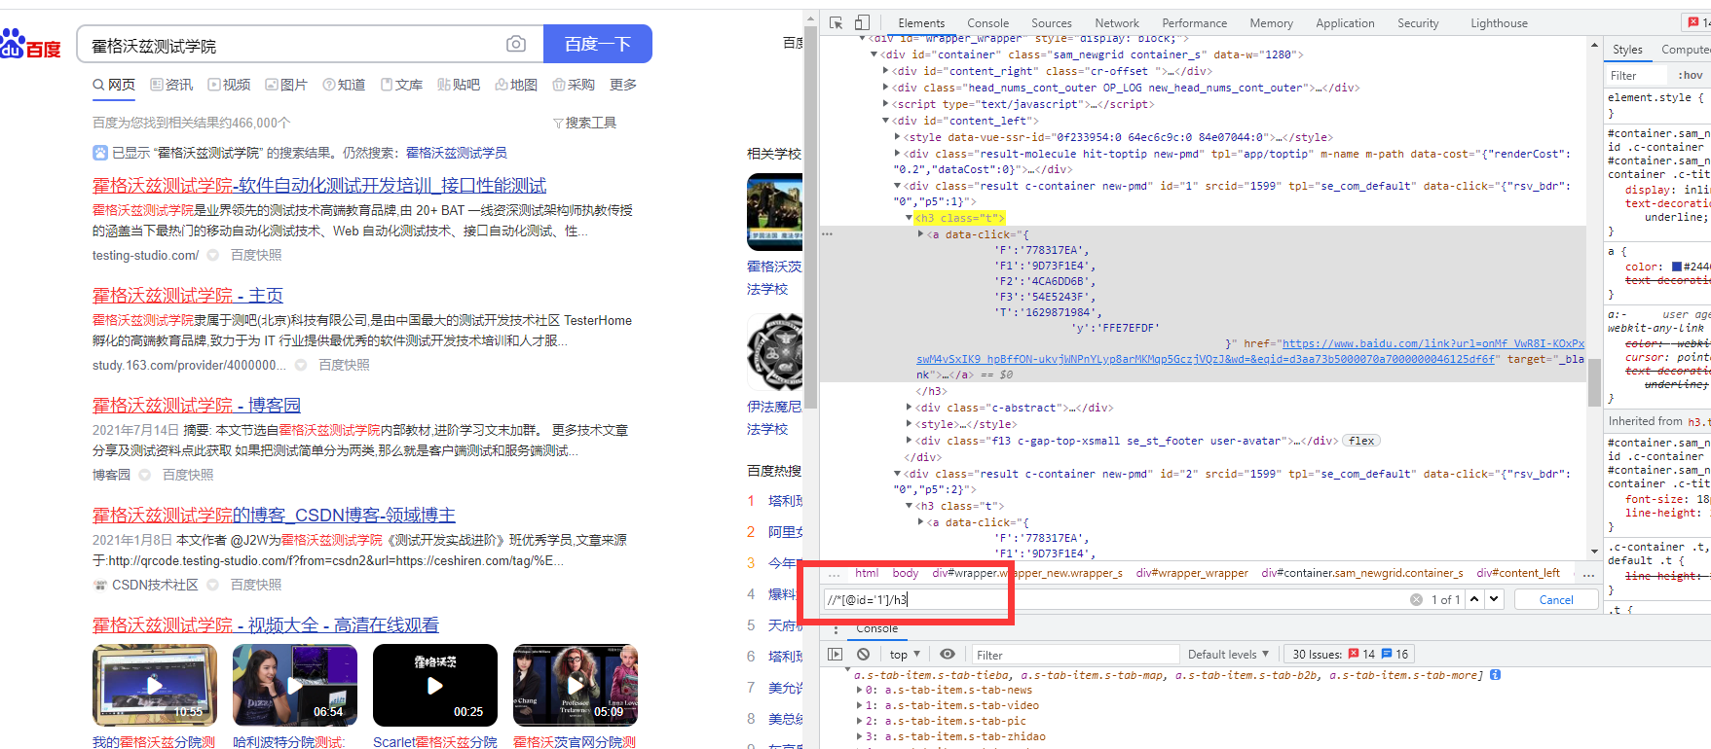
Task: Show the console sidebar
Action: point(835,655)
